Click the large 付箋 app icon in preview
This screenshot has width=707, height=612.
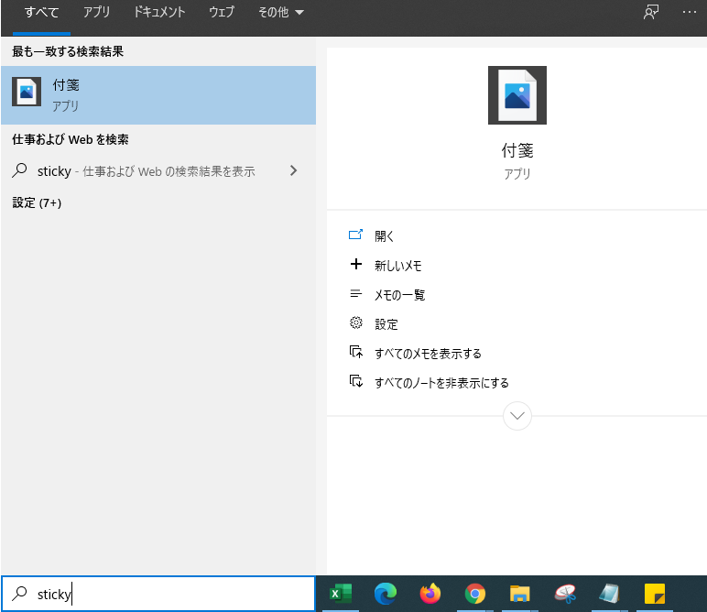tap(517, 95)
